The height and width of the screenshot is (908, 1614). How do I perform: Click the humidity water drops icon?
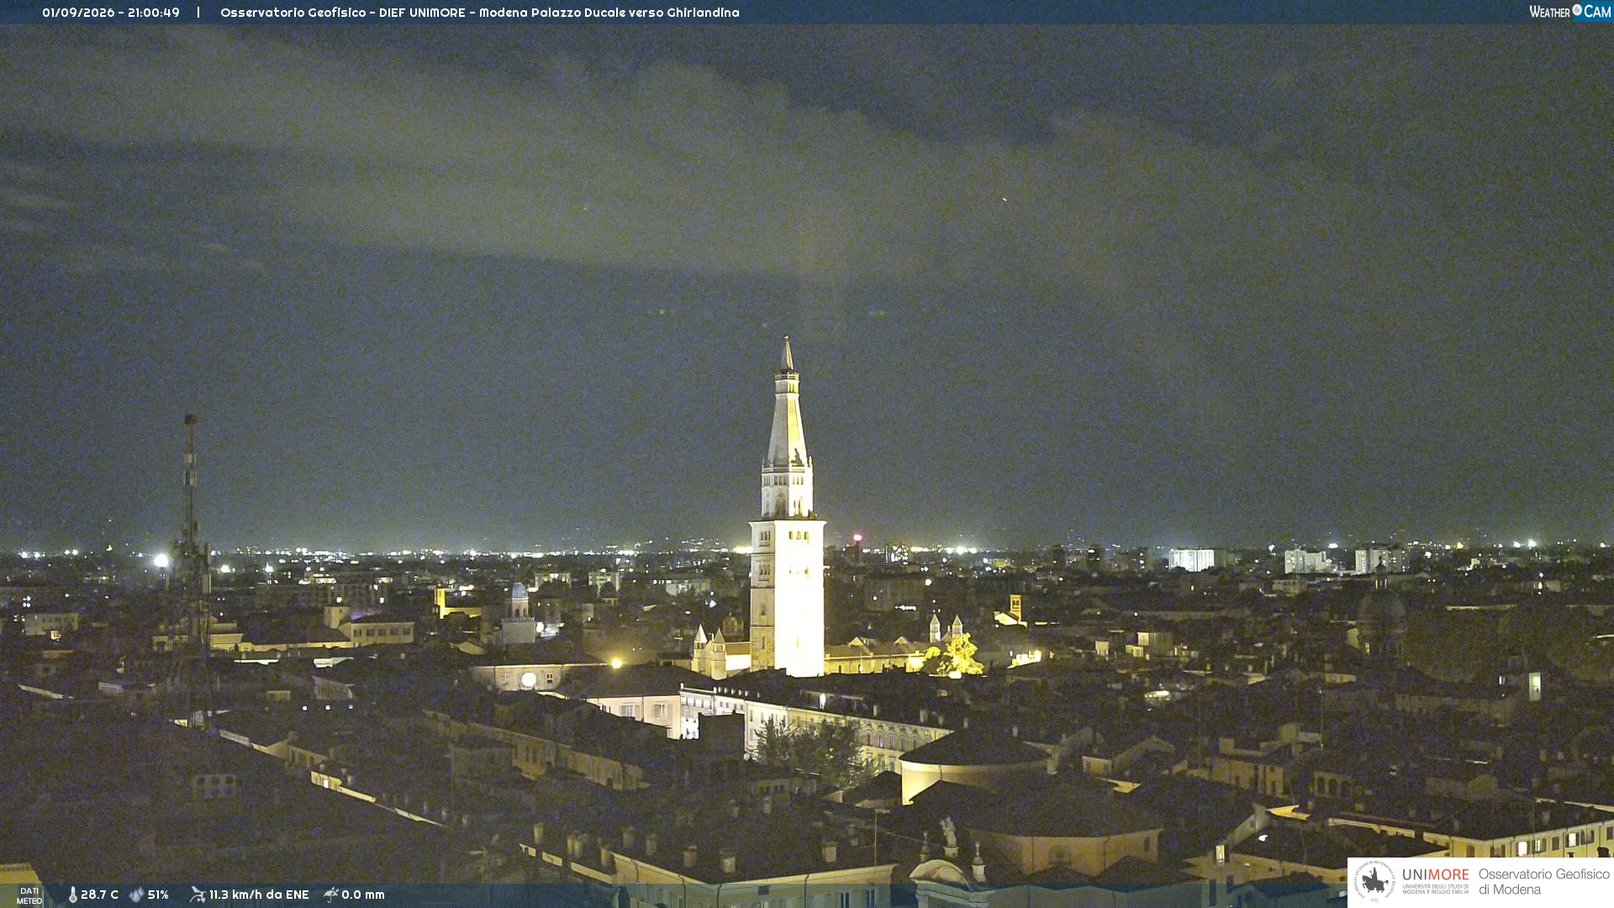[136, 895]
